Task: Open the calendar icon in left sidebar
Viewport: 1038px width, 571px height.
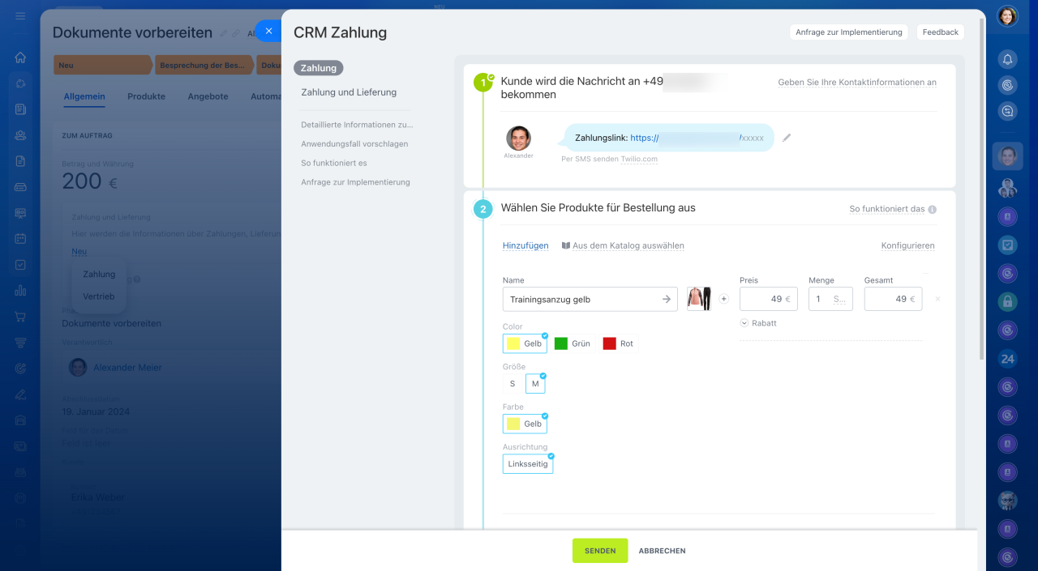Action: 20,239
